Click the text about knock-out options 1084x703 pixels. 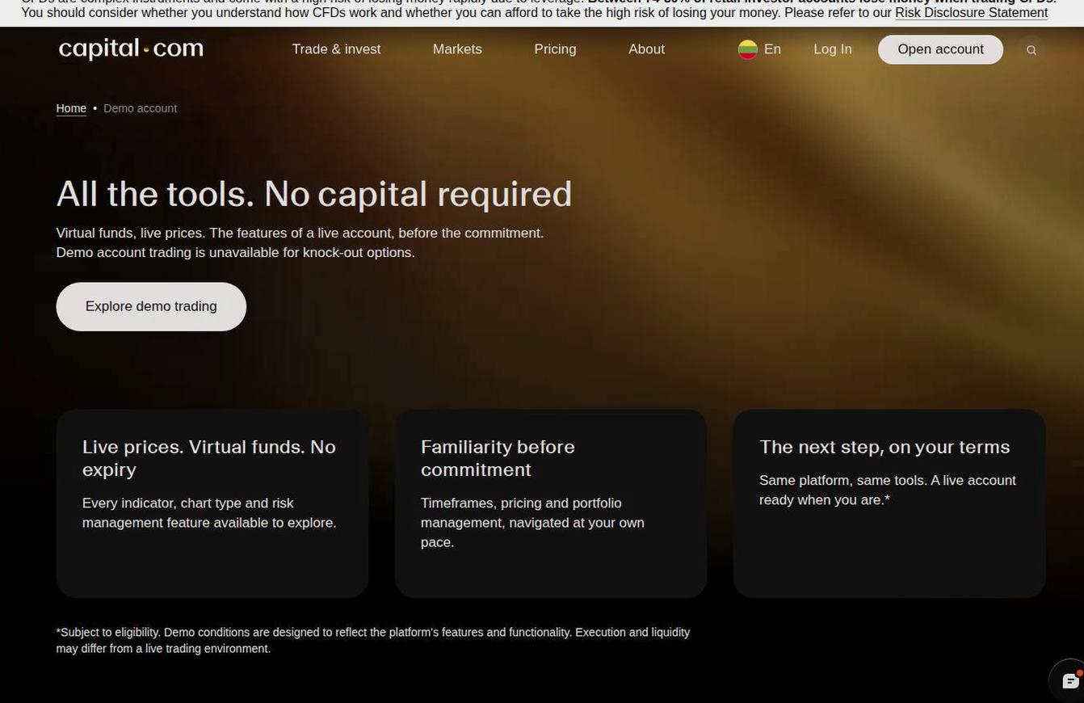[235, 252]
